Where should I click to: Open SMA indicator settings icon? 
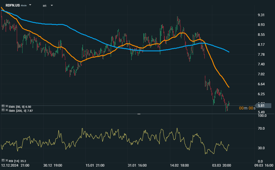(3, 110)
